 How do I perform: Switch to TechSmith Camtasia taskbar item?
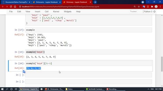point(95,89)
